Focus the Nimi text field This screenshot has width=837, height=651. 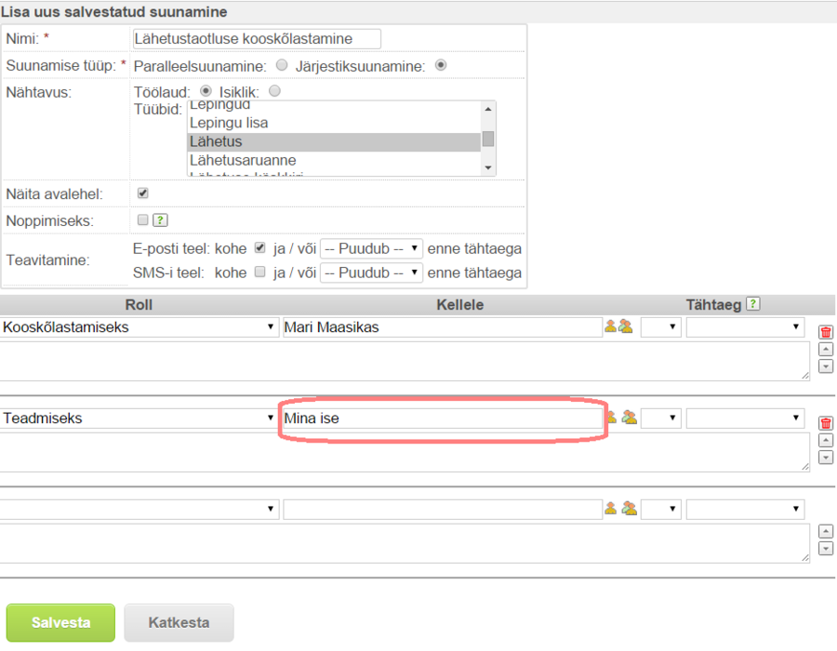pyautogui.click(x=257, y=39)
